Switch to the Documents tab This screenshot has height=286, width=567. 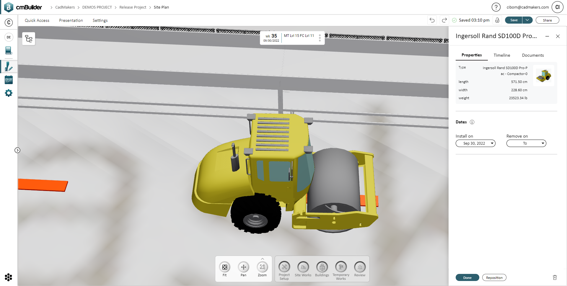(x=533, y=55)
